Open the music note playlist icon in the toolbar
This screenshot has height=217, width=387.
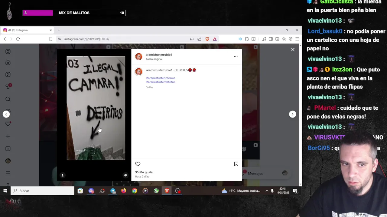[x=264, y=39]
